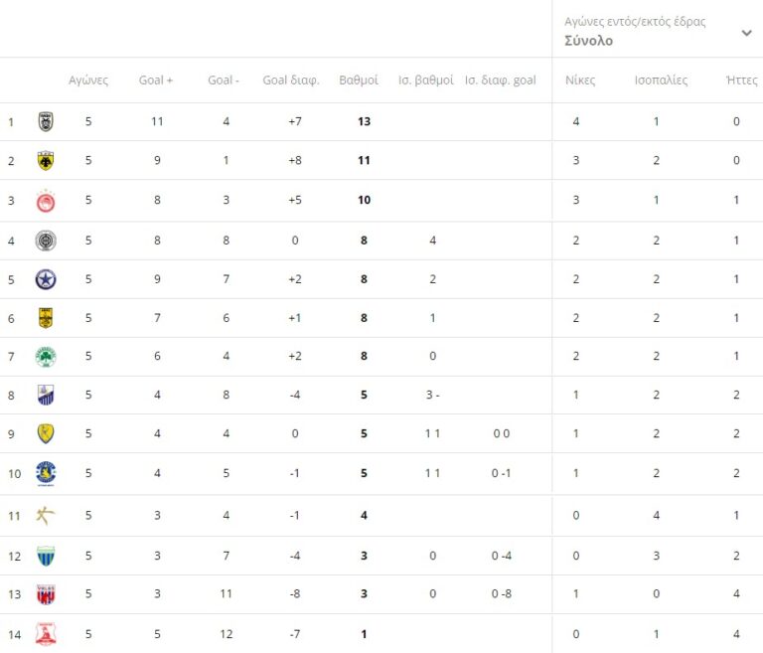This screenshot has width=763, height=653.
Task: Click the 13 points value for first place
Action: 364,122
